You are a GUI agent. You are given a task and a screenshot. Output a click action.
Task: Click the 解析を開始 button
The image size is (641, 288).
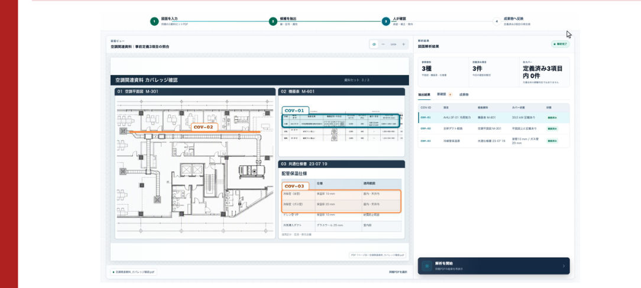click(493, 266)
